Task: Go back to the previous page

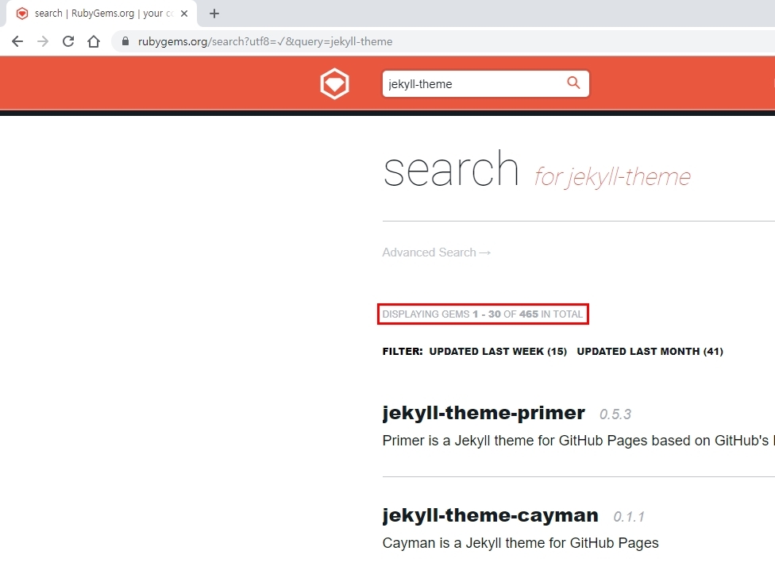Action: coord(17,41)
